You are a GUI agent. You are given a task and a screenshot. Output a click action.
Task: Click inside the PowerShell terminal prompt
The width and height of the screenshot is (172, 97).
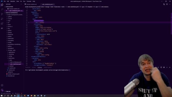tap(70, 70)
